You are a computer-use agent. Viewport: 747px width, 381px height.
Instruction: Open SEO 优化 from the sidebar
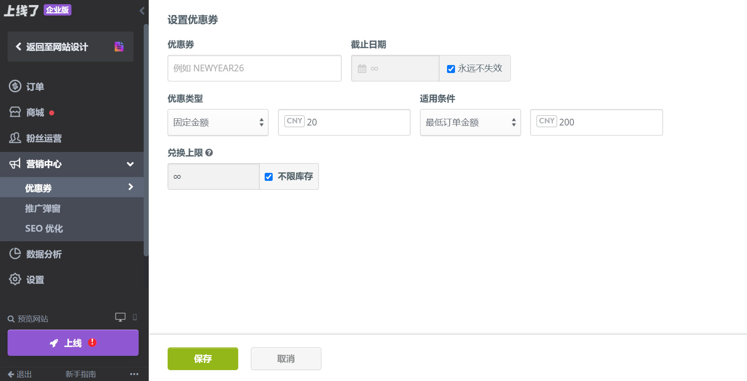coord(44,228)
